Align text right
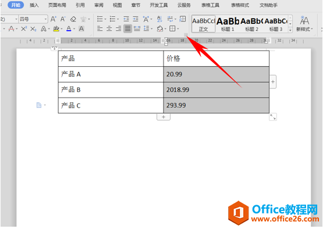The image size is (323, 229). click(x=119, y=29)
